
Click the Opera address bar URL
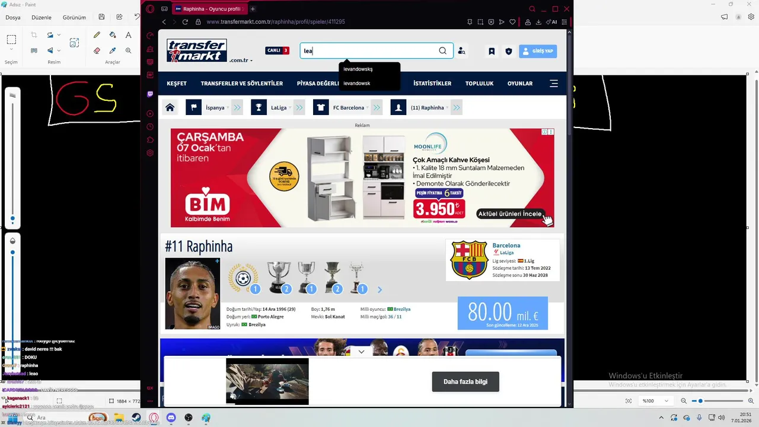pyautogui.click(x=276, y=22)
